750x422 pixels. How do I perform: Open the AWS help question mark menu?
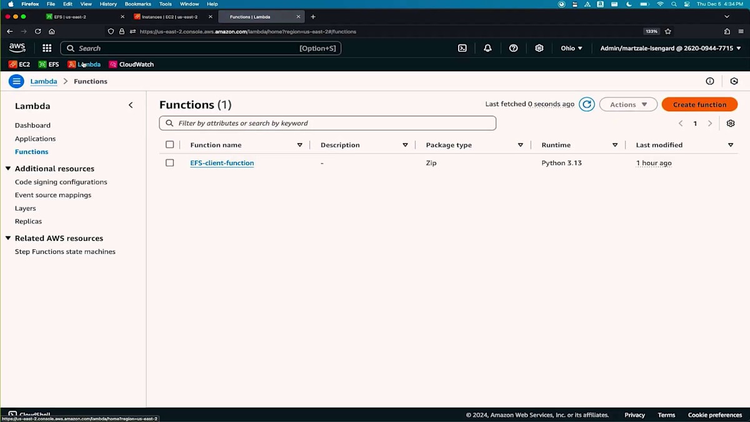click(513, 48)
